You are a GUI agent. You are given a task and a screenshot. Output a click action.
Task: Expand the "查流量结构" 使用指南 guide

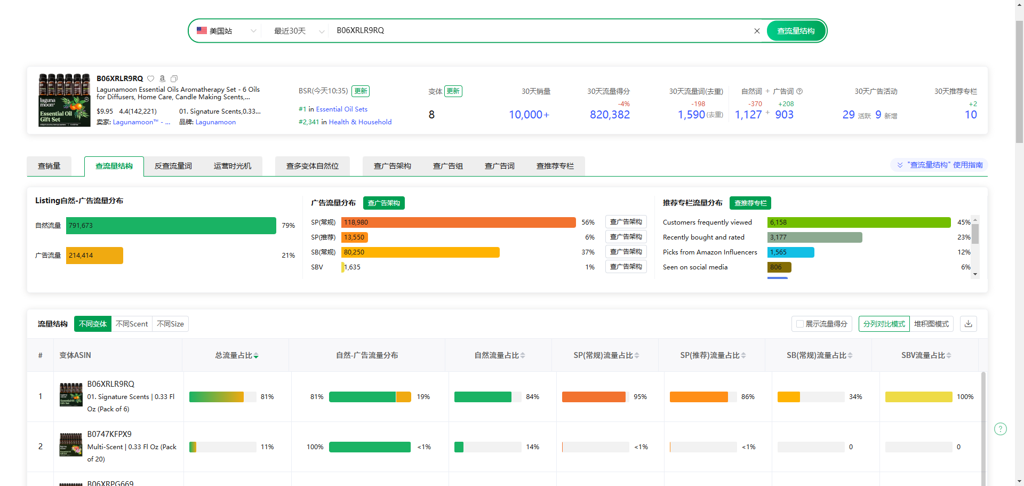coord(940,165)
